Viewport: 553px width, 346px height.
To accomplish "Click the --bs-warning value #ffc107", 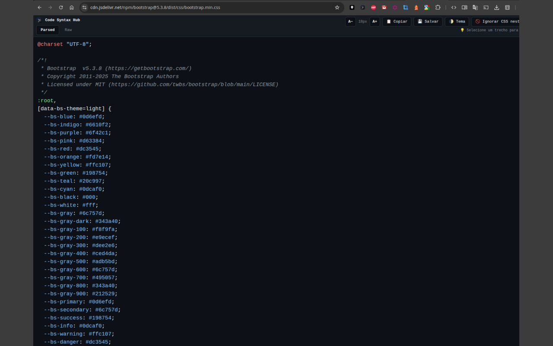I will pos(100,334).
